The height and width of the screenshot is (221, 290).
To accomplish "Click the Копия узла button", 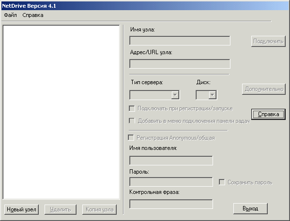I will tap(100, 209).
